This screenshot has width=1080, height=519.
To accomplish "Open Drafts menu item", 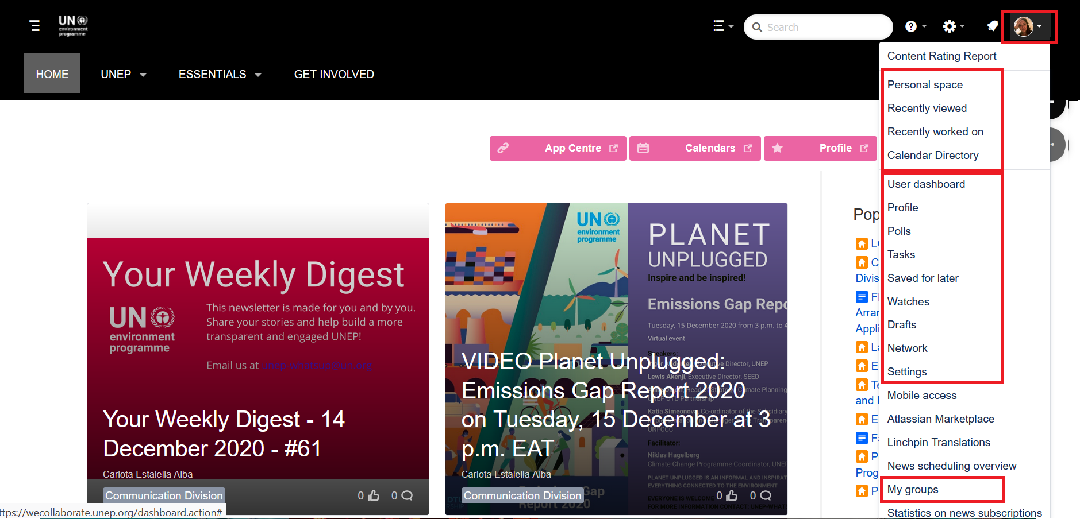I will coord(901,324).
